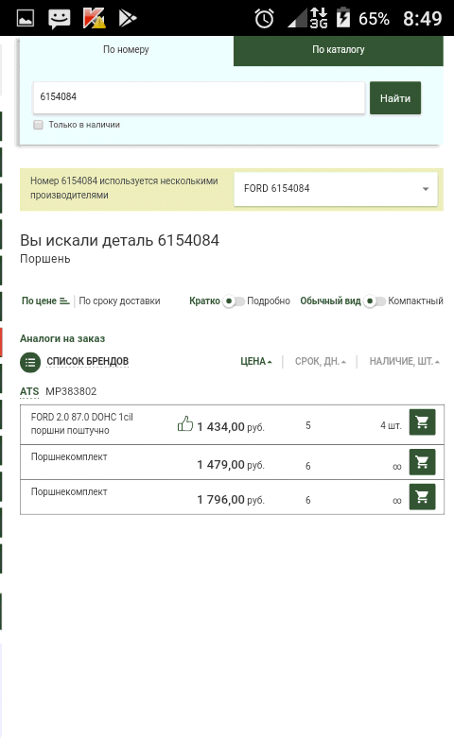Switch to the «По каталогу» tab

click(339, 50)
